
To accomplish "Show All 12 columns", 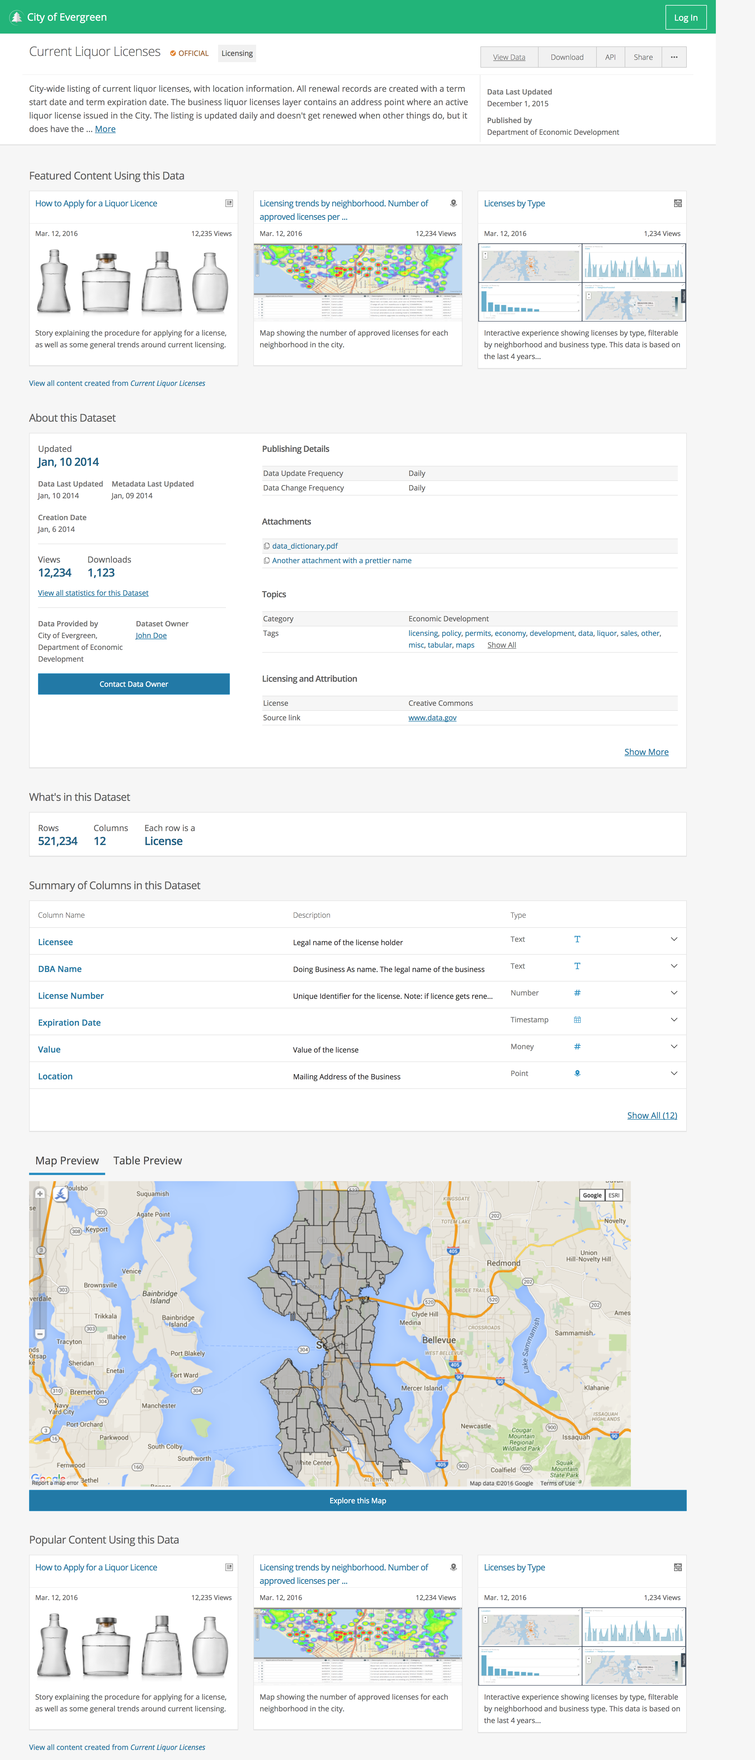I will [x=652, y=1116].
